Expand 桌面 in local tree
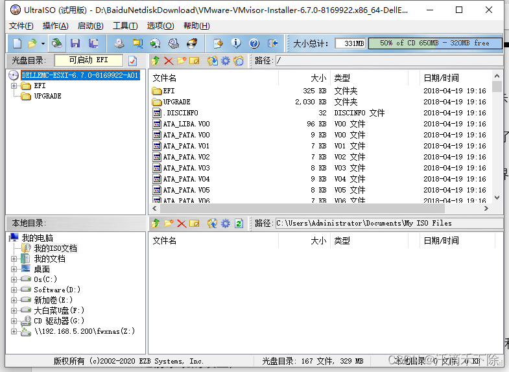The width and height of the screenshot is (509, 372). (14, 269)
